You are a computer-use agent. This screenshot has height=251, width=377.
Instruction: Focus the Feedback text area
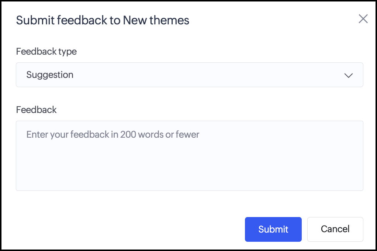coord(189,156)
